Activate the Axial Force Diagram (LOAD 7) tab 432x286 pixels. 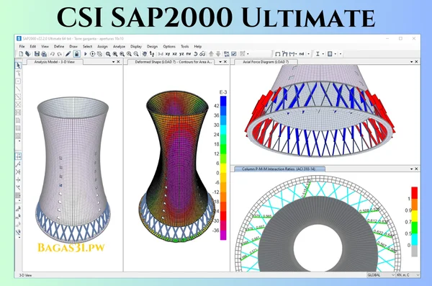pos(266,62)
